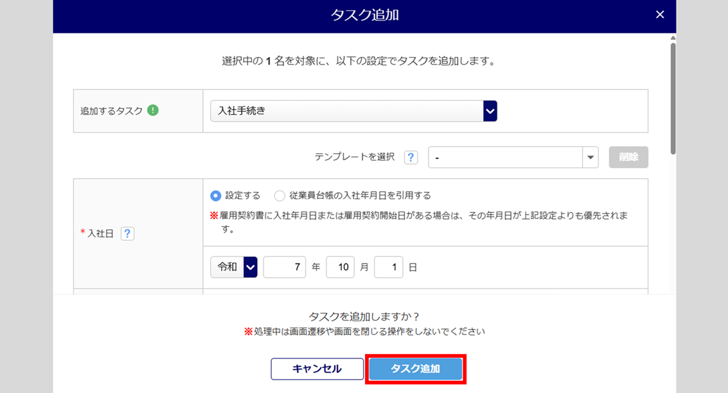Open help icon next to テンプレートを選択
The height and width of the screenshot is (393, 728).
(x=411, y=157)
